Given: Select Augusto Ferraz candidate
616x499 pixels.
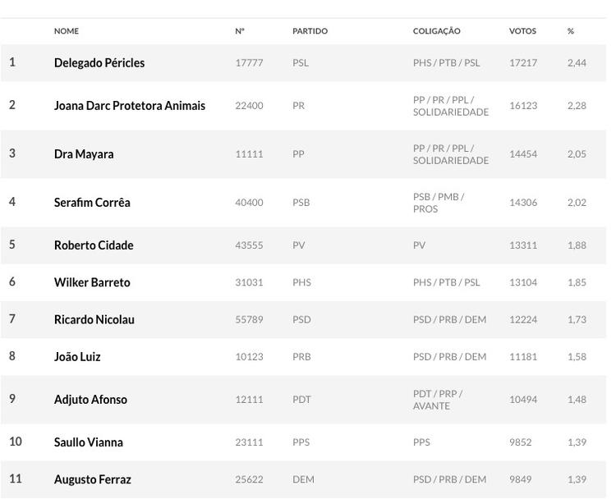Looking at the screenshot, I should [93, 479].
